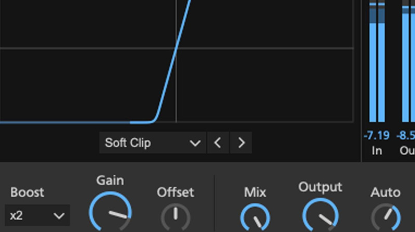Expand the Soft Clip chevron arrow
The height and width of the screenshot is (232, 415).
(195, 143)
